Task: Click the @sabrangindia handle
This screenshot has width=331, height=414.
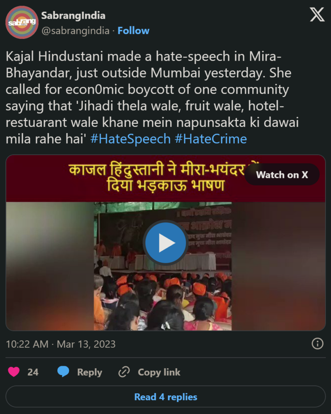Action: point(76,31)
